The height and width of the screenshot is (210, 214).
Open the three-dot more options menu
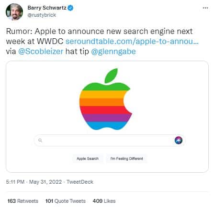205,8
